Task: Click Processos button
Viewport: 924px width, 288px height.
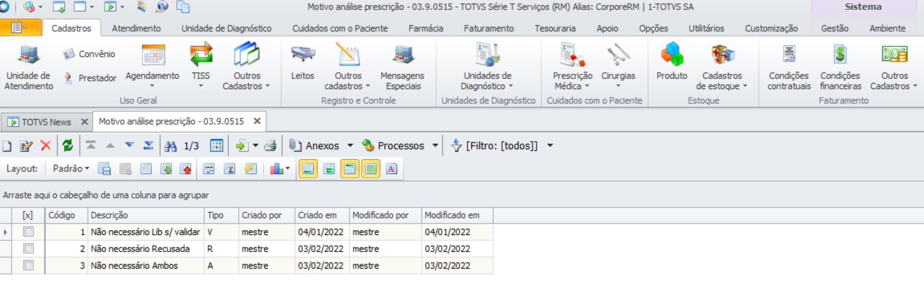Action: pyautogui.click(x=393, y=145)
